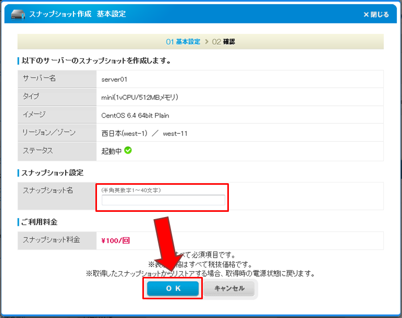
Task: Select the 01 基本設定 step
Action: 183,42
